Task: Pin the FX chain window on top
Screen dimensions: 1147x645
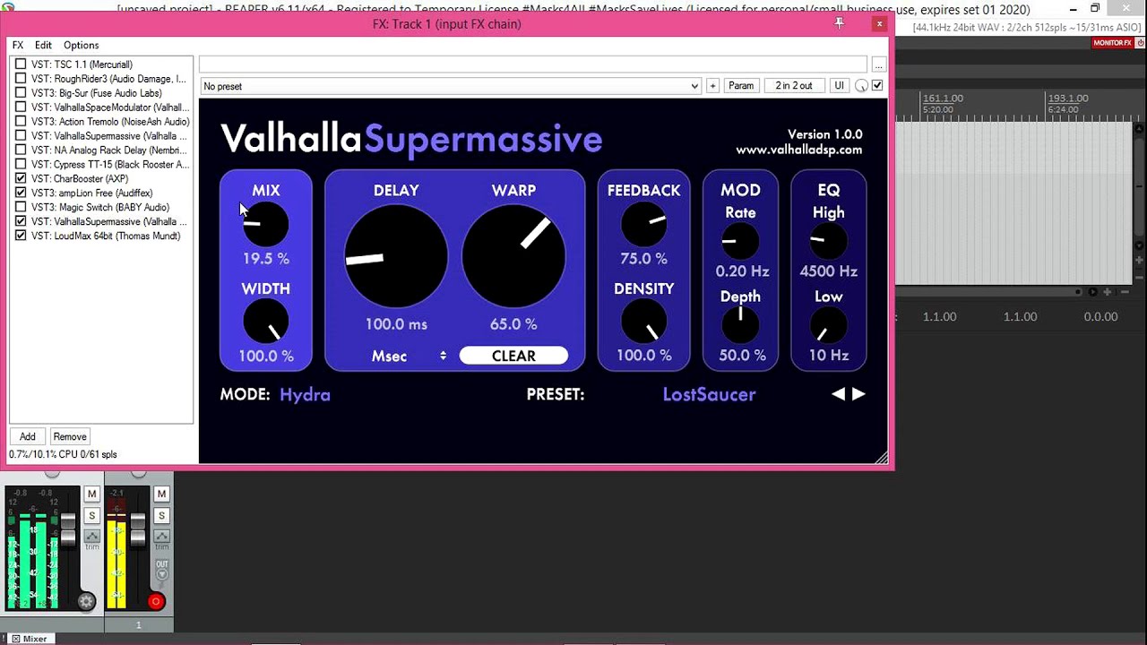Action: pyautogui.click(x=839, y=23)
